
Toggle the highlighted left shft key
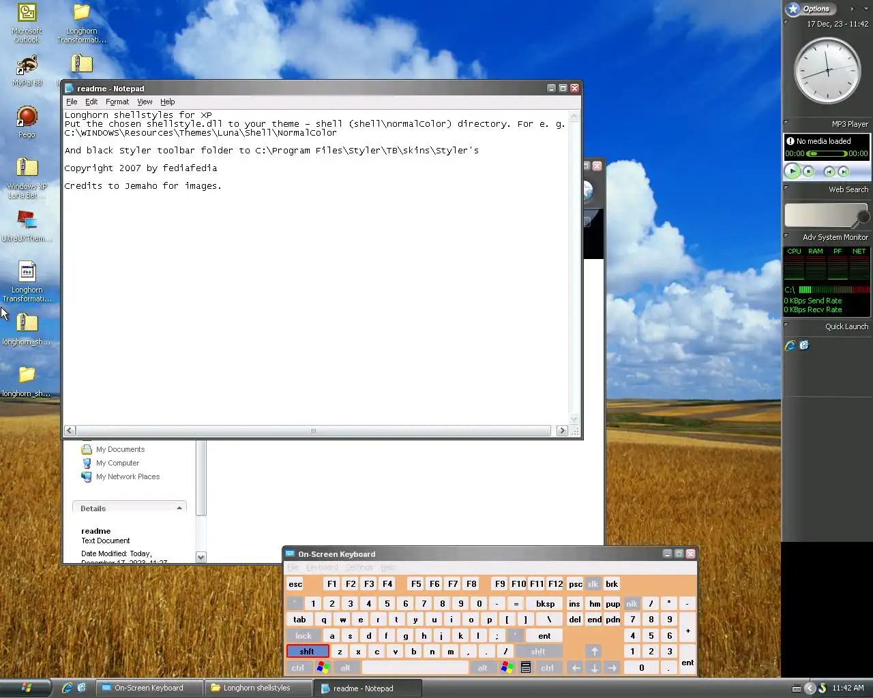(x=308, y=652)
